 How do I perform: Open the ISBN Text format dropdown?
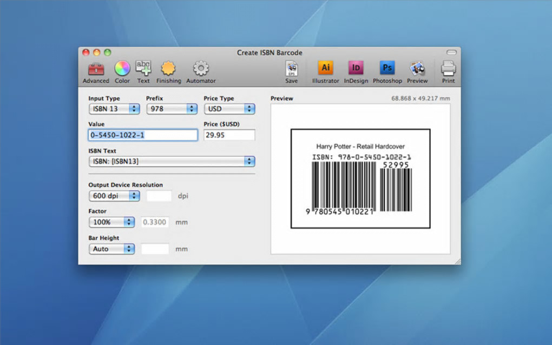tap(172, 161)
